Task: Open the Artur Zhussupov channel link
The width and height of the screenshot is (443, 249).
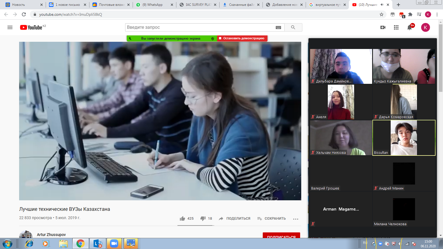Action: [51, 235]
